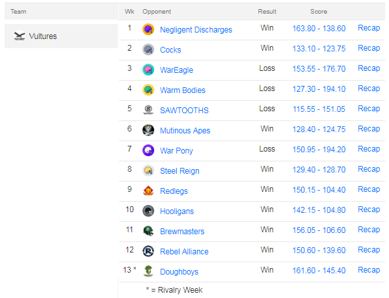
Task: Click the Negligent Discharges orange helmet icon
Action: [x=148, y=29]
